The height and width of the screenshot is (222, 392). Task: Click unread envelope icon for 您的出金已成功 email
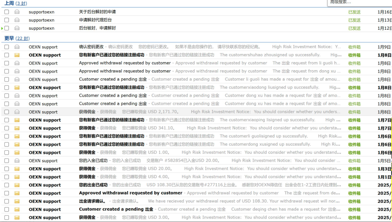pyautogui.click(x=17, y=185)
